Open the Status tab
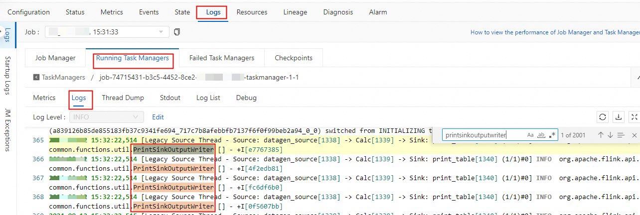640x215 pixels. [x=75, y=12]
